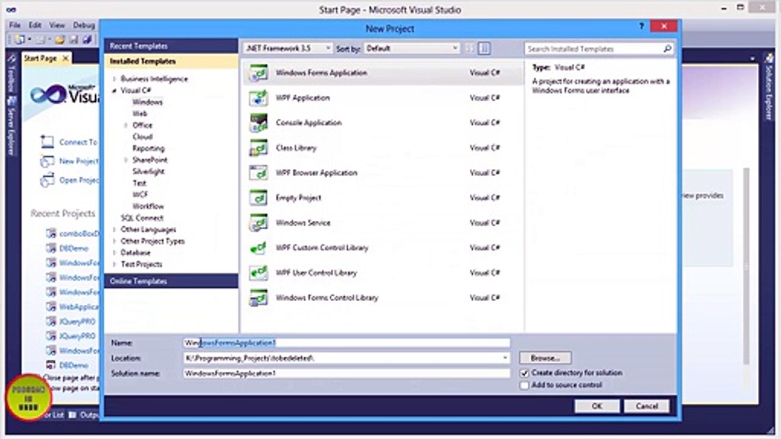781x439 pixels.
Task: Select the Empty Project template icon
Action: [259, 198]
